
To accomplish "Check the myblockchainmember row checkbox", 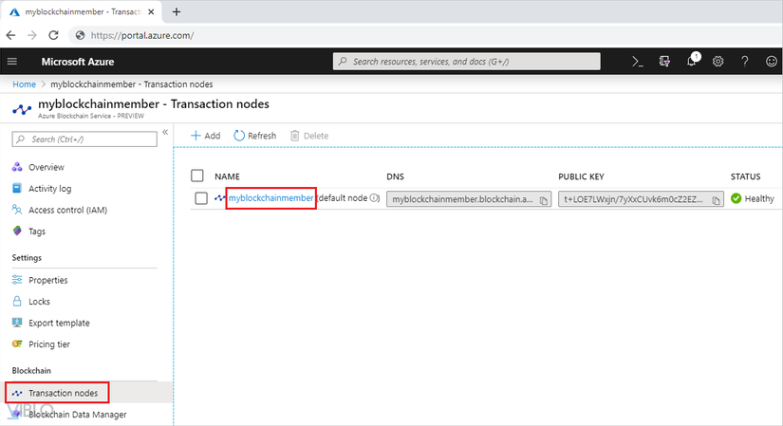I will (x=201, y=198).
